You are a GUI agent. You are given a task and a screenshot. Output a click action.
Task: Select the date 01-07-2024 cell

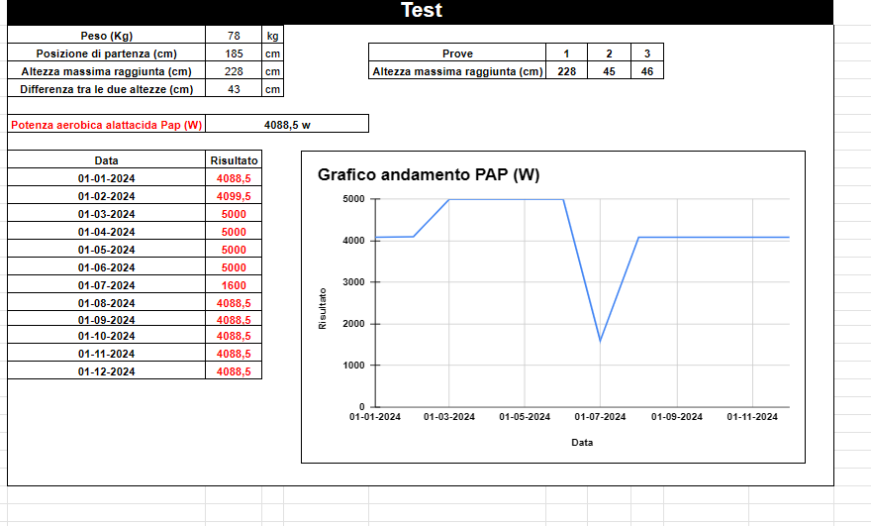point(106,284)
